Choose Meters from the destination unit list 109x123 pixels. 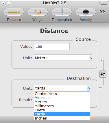pos(62,102)
